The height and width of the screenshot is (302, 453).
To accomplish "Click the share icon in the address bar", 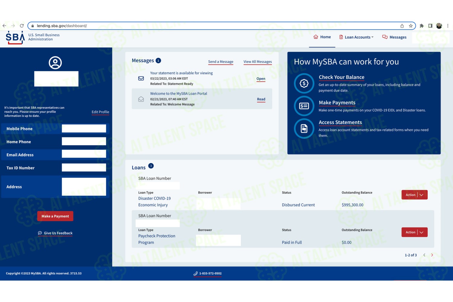I will point(402,26).
